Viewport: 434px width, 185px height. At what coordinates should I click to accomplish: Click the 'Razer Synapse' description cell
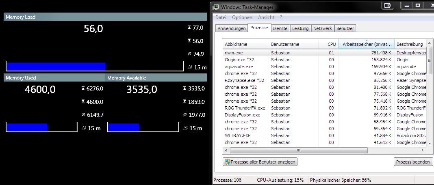click(411, 80)
